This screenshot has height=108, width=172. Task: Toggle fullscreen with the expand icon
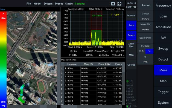pos(119,4)
